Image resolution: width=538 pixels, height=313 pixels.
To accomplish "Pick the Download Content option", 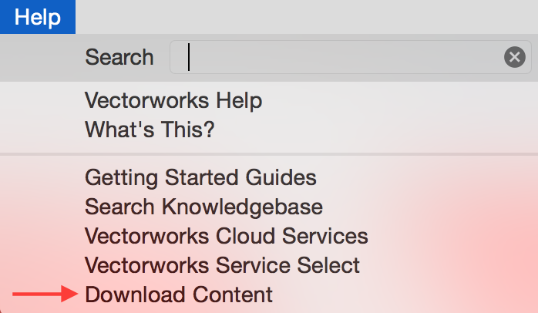I will click(179, 294).
